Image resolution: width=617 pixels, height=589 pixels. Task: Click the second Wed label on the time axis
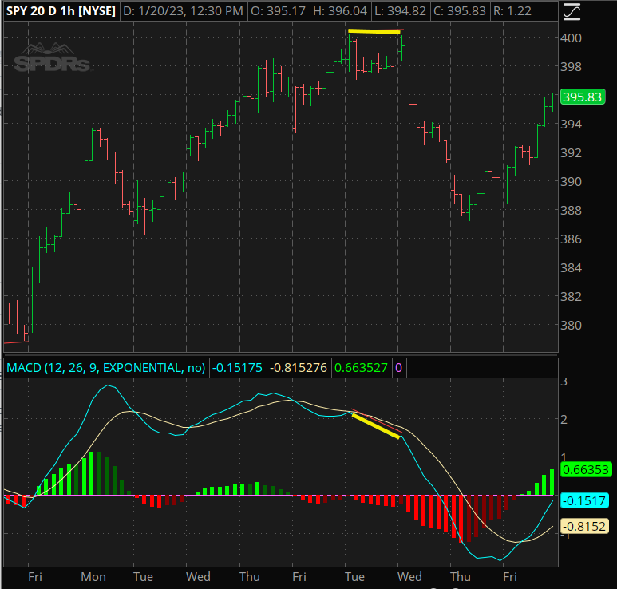pos(409,577)
